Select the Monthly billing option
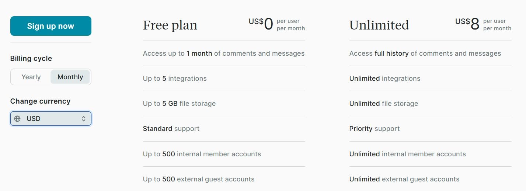Viewport: 526px width, 191px height. [70, 77]
